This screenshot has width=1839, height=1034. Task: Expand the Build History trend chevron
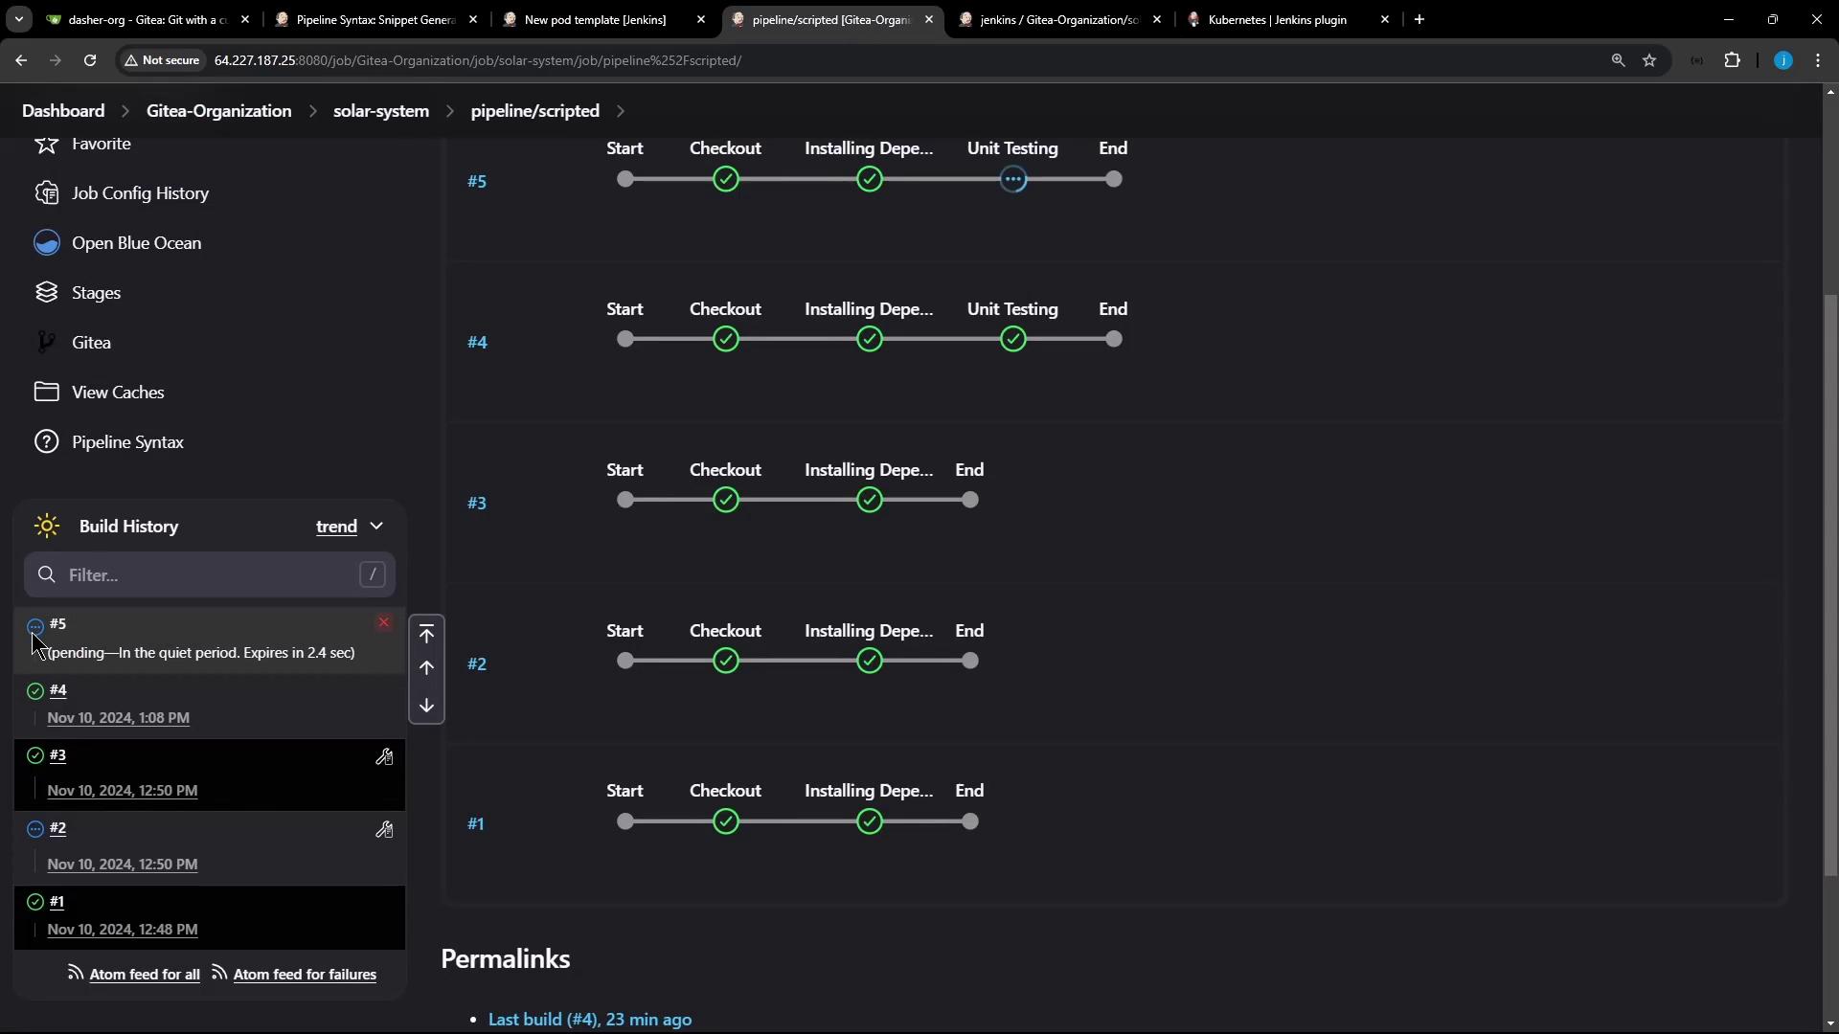[x=376, y=527]
